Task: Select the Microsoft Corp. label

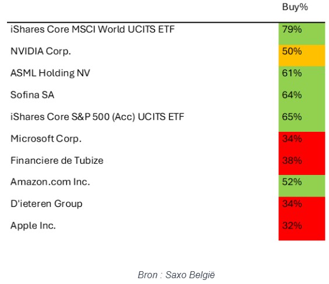Action: tap(46, 139)
